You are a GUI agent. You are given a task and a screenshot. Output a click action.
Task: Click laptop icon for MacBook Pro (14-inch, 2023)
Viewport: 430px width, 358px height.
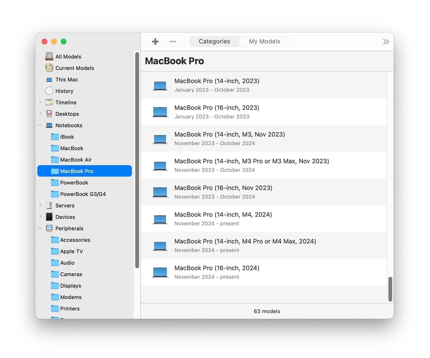coord(160,86)
